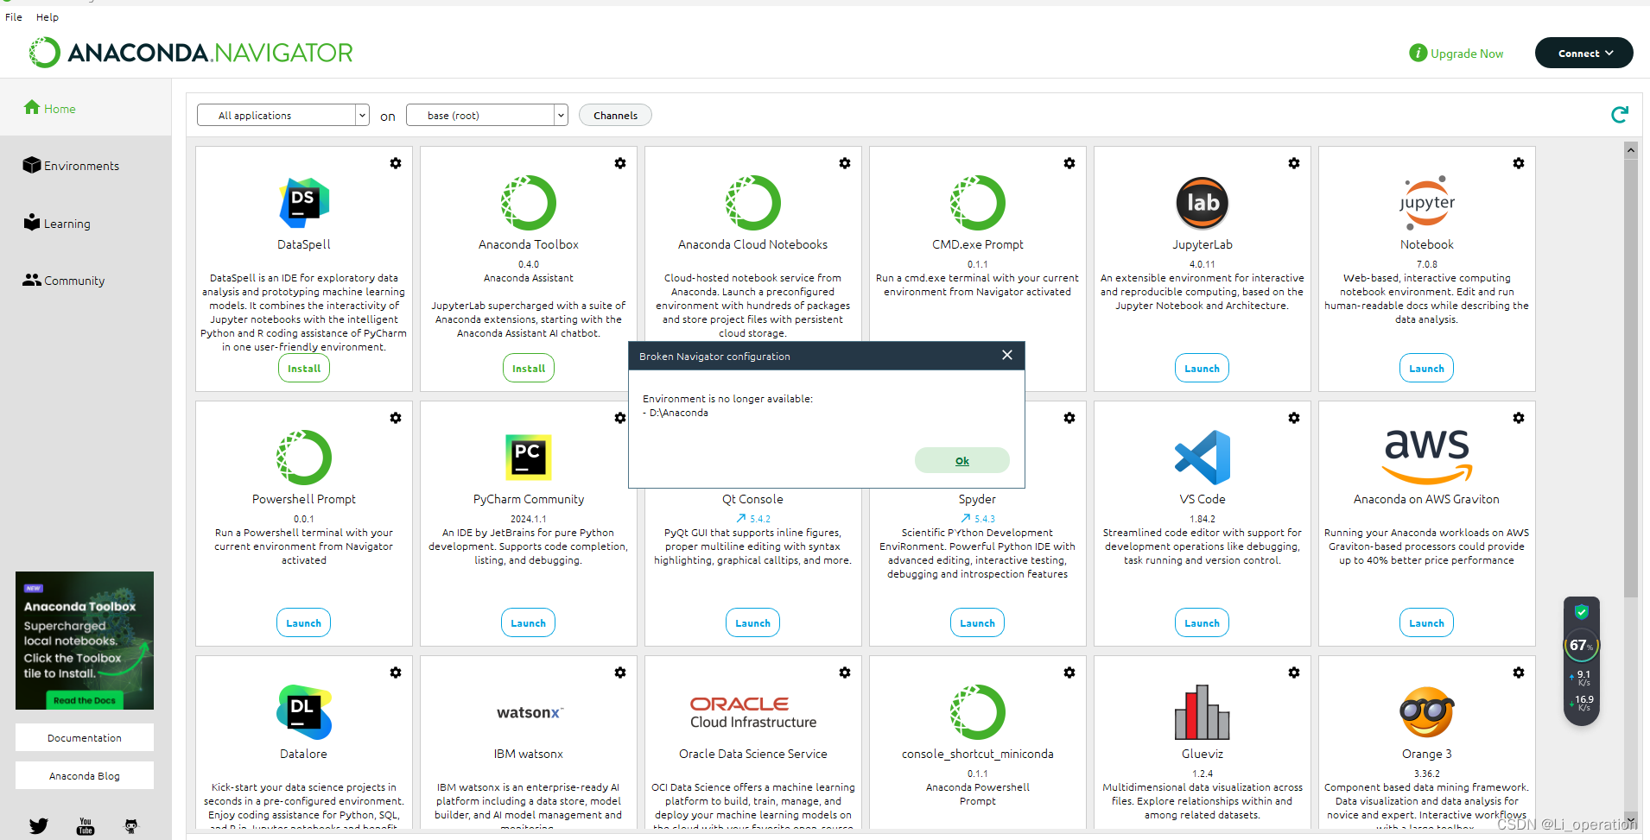Launch JupyterLab

[1203, 369]
